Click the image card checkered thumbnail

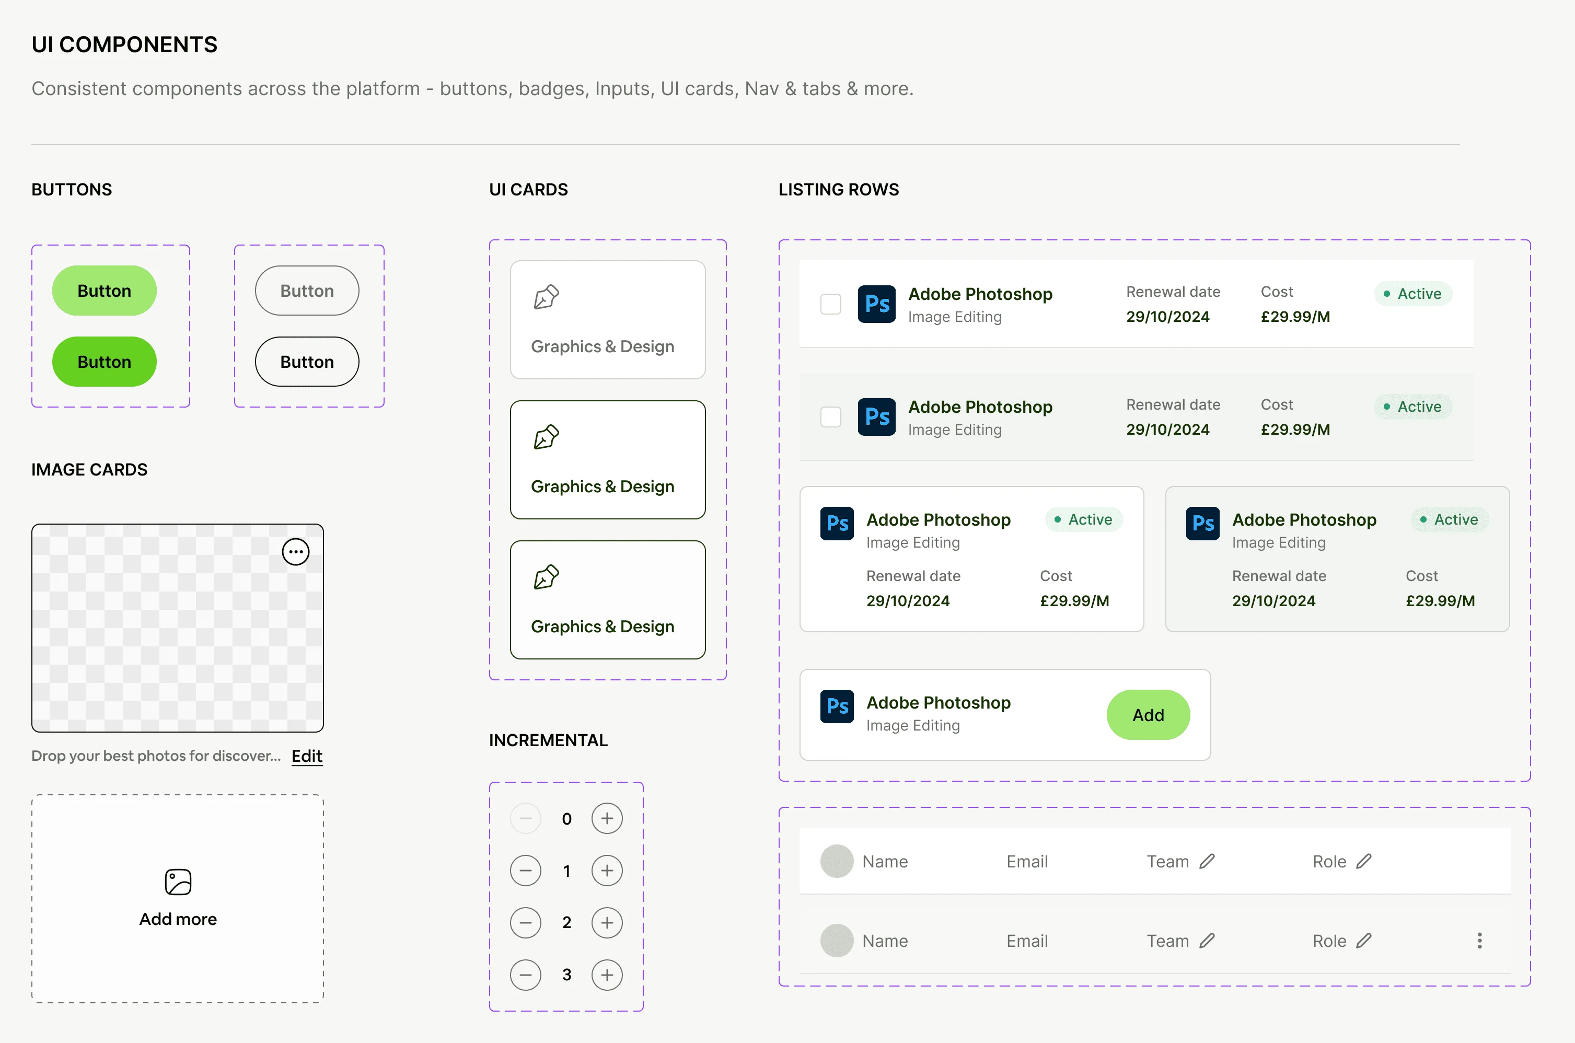coord(178,628)
